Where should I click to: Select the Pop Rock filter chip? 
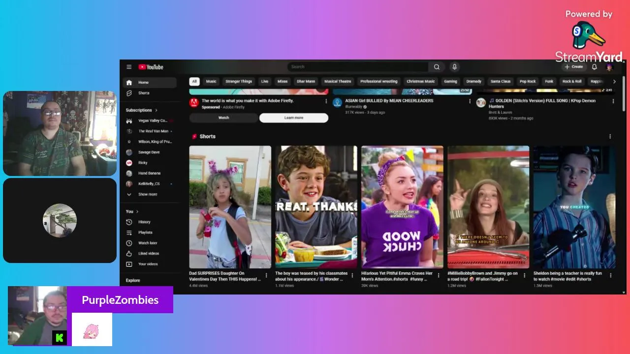point(528,82)
